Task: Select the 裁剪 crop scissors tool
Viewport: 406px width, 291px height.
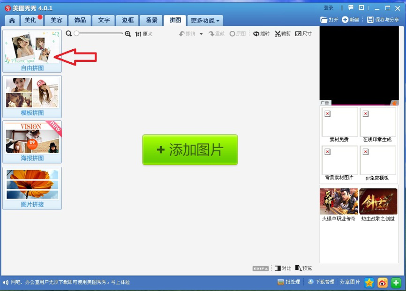Action: pyautogui.click(x=283, y=34)
